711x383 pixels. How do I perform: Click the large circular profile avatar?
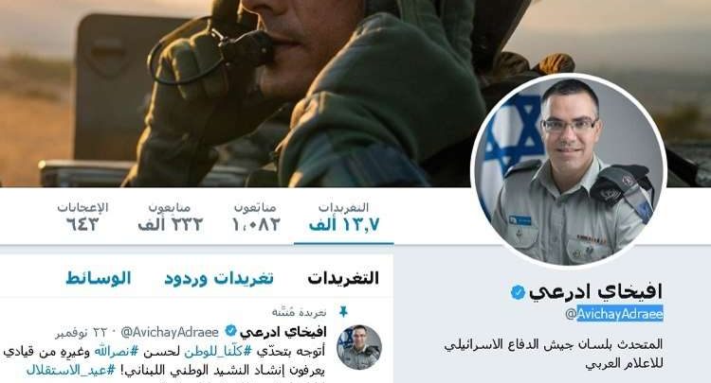coord(569,170)
